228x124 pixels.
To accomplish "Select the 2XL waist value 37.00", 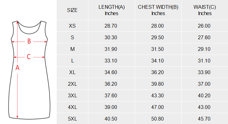I will pyautogui.click(x=204, y=84).
